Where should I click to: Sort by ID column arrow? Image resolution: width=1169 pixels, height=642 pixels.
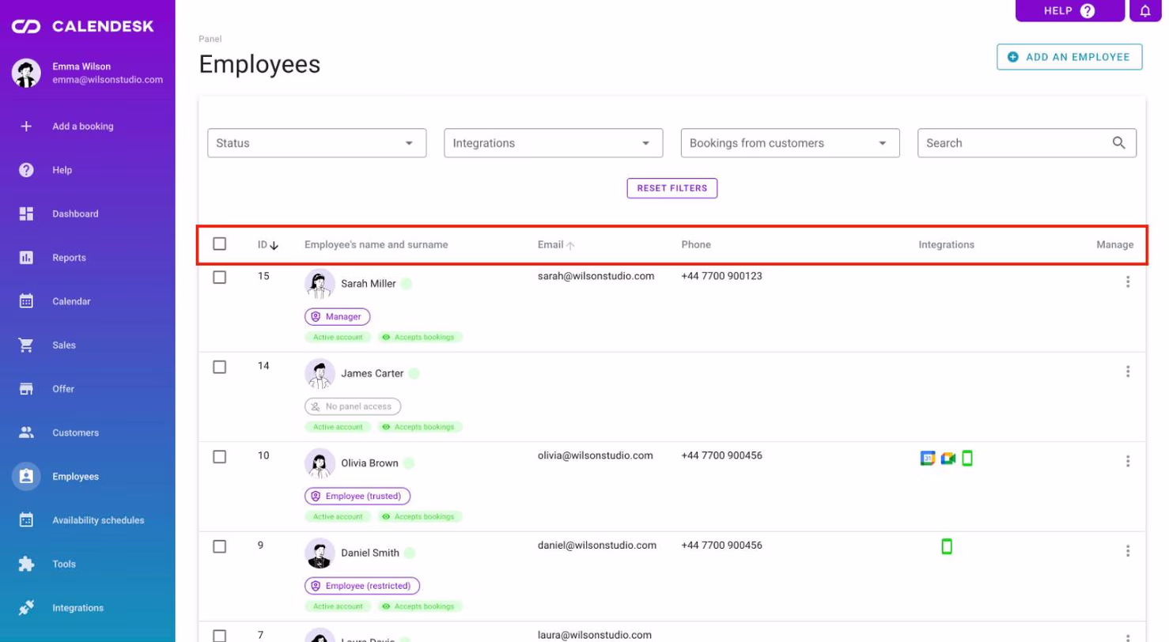(274, 246)
